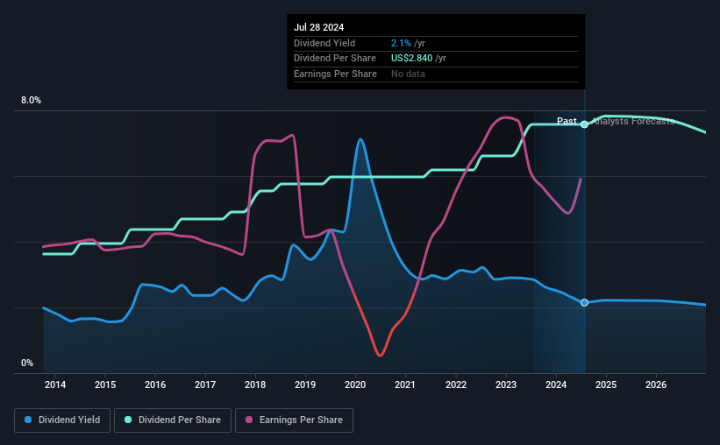
Task: Click the 8.0% y-axis label
Action: 31,101
